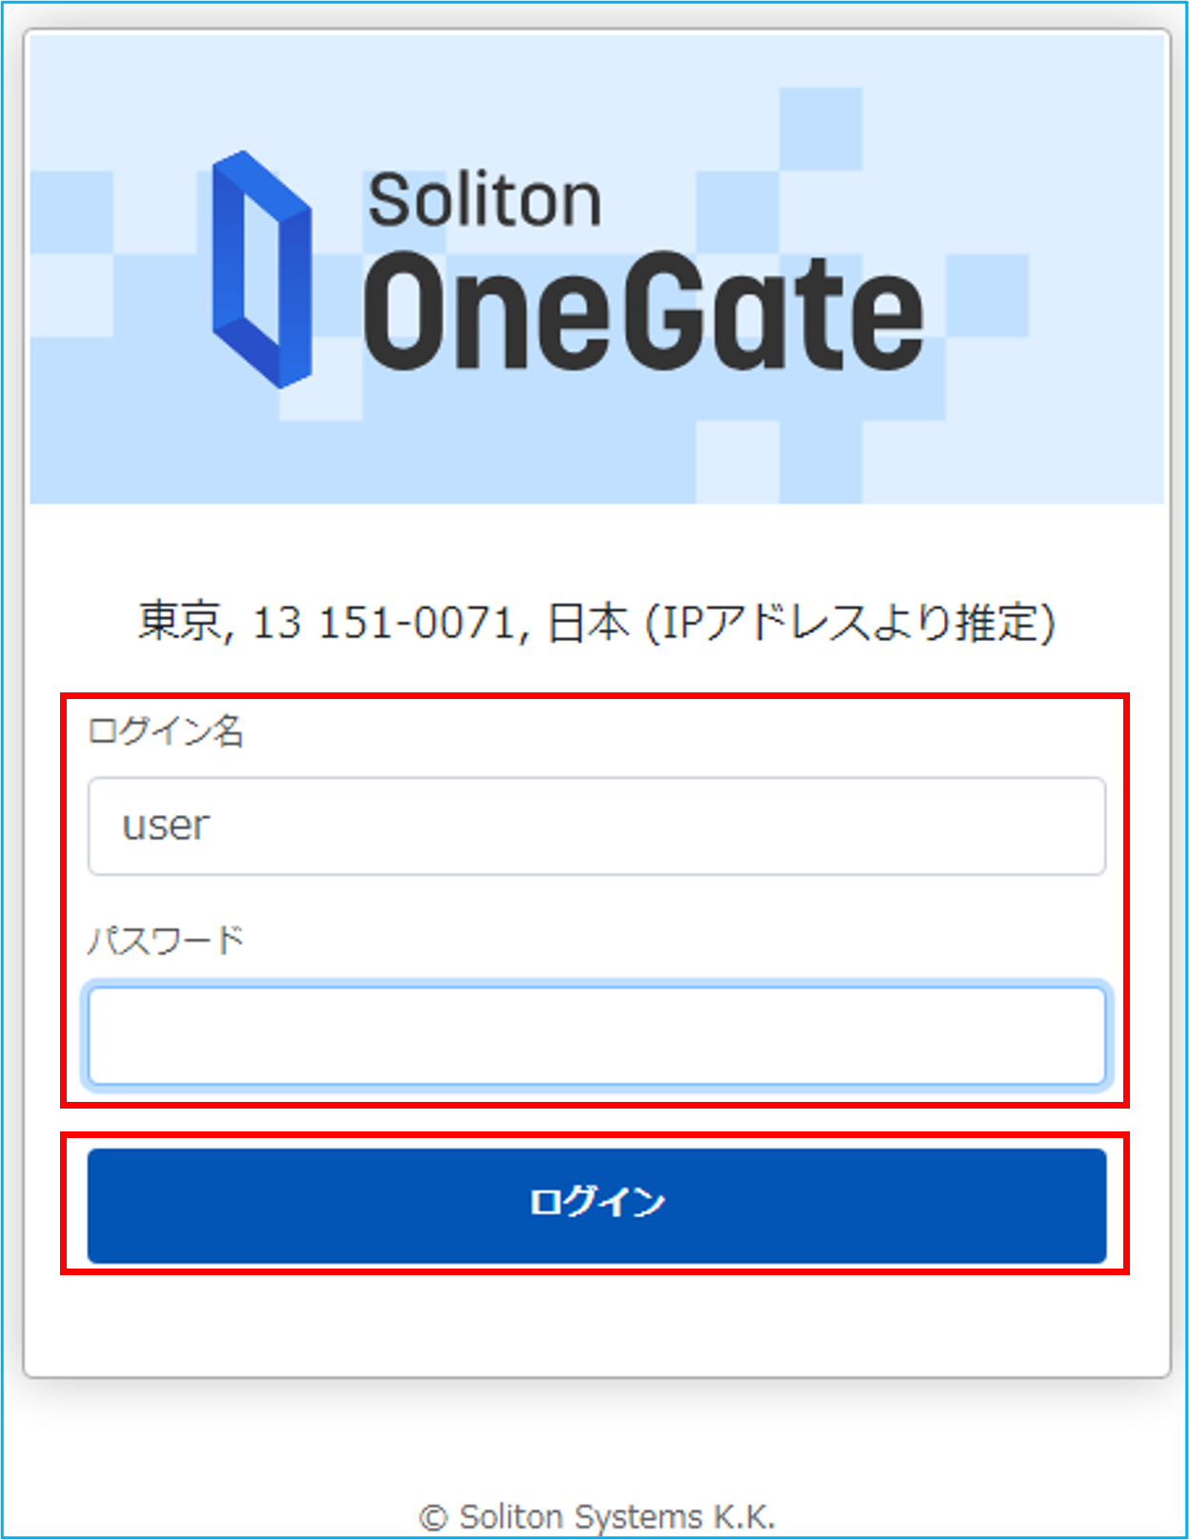Screen dimensions: 1189x1540
Task: Click the postal code 151-0071
Action: (x=417, y=623)
